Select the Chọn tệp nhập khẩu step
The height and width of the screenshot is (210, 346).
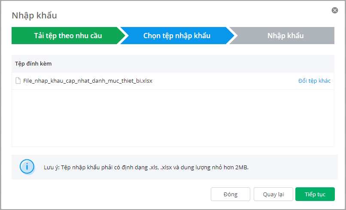[x=177, y=36]
